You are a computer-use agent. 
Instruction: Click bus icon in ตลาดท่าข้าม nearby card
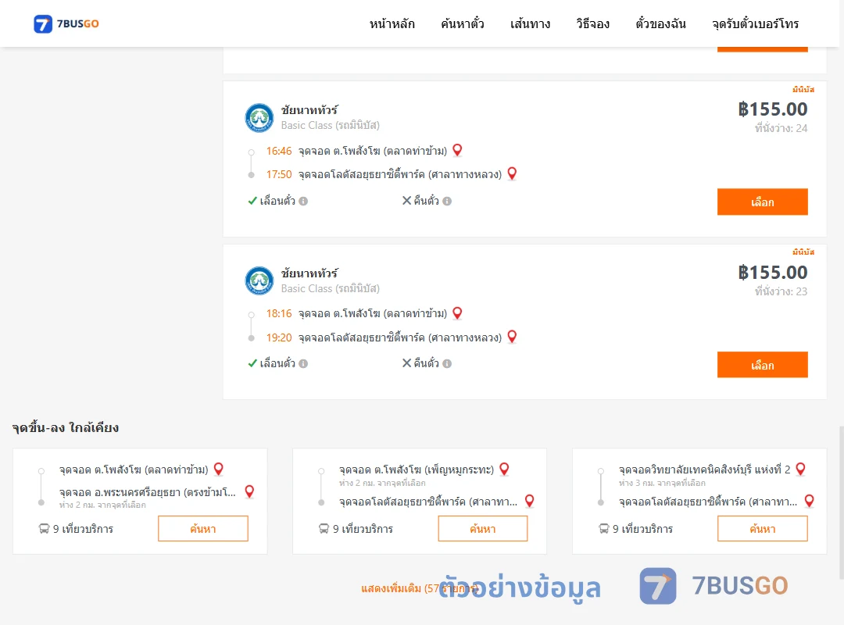pos(44,529)
